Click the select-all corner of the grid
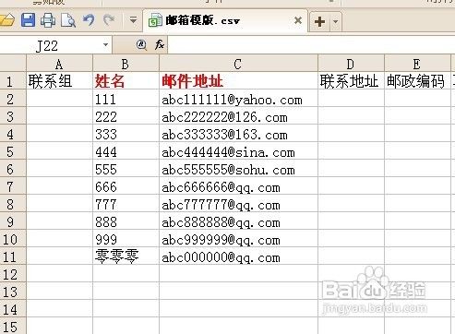455x334 pixels. 13,64
